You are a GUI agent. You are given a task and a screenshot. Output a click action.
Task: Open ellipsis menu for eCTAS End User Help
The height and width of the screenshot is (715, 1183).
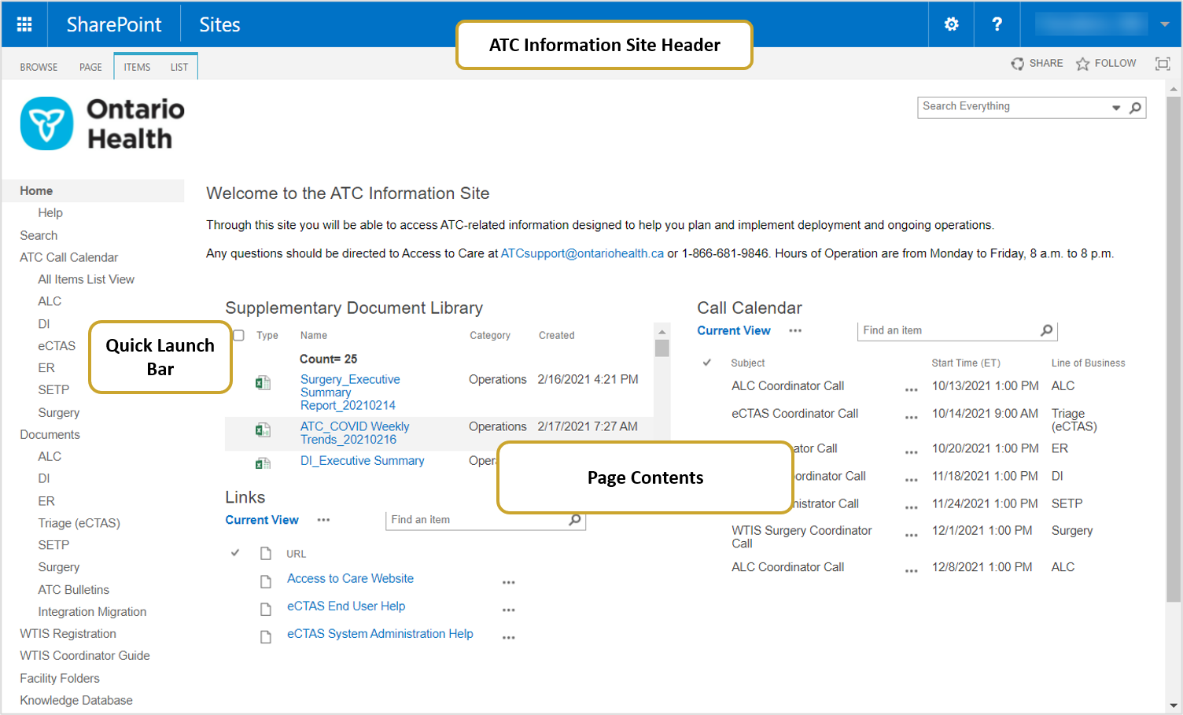[509, 610]
